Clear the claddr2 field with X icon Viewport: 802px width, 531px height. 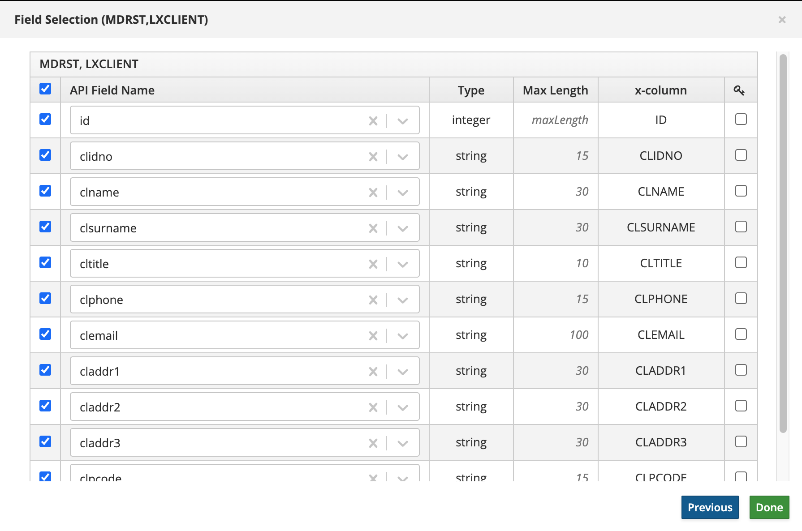pyautogui.click(x=373, y=407)
